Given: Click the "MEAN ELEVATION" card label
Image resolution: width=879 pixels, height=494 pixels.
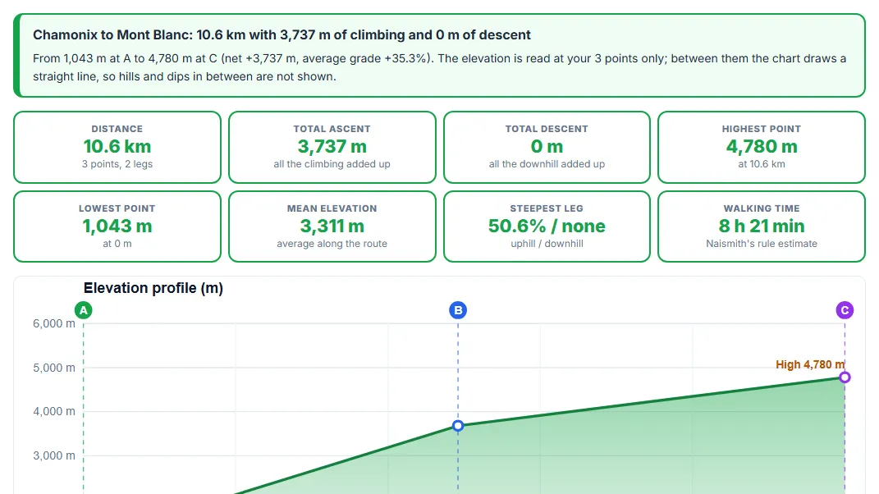Looking at the screenshot, I should point(332,208).
